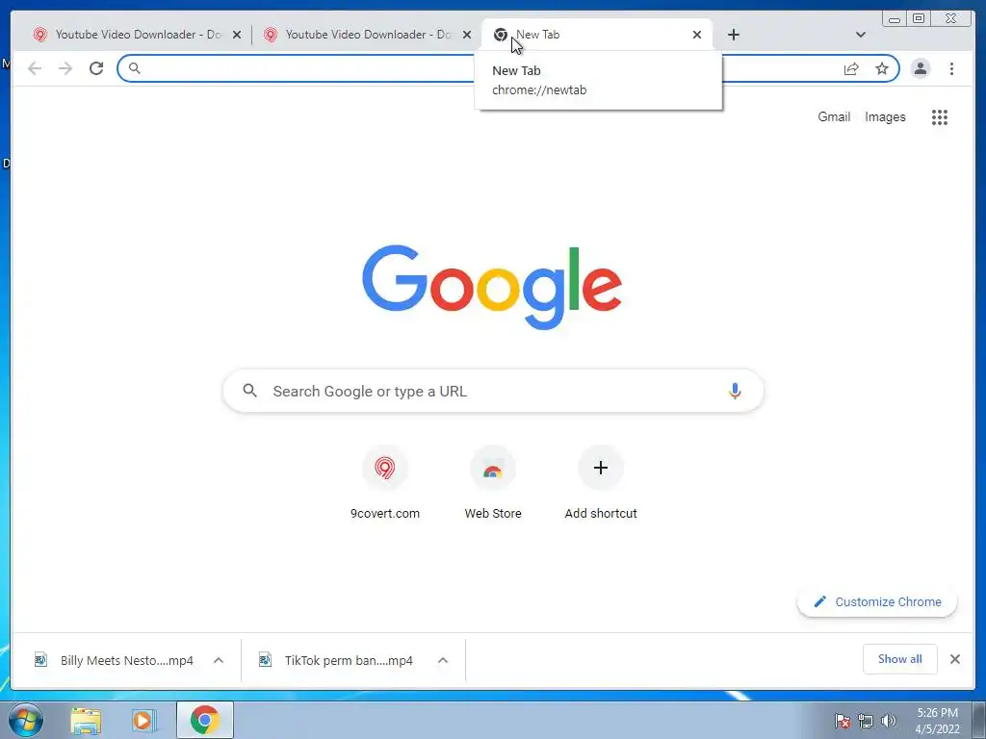The image size is (986, 739).
Task: Click the magnifier icon in Google search box
Action: coord(249,391)
